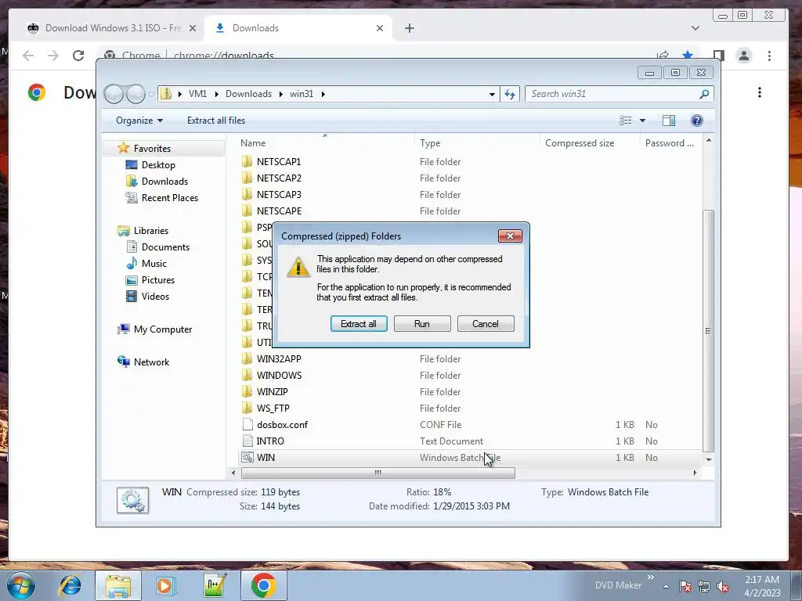This screenshot has height=601, width=802.
Task: Close the Compressed (zipped) Folders dialog
Action: [x=510, y=236]
